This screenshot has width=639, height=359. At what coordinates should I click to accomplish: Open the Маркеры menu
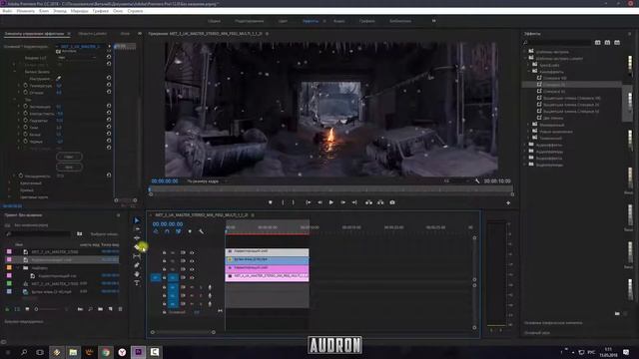tap(80, 11)
